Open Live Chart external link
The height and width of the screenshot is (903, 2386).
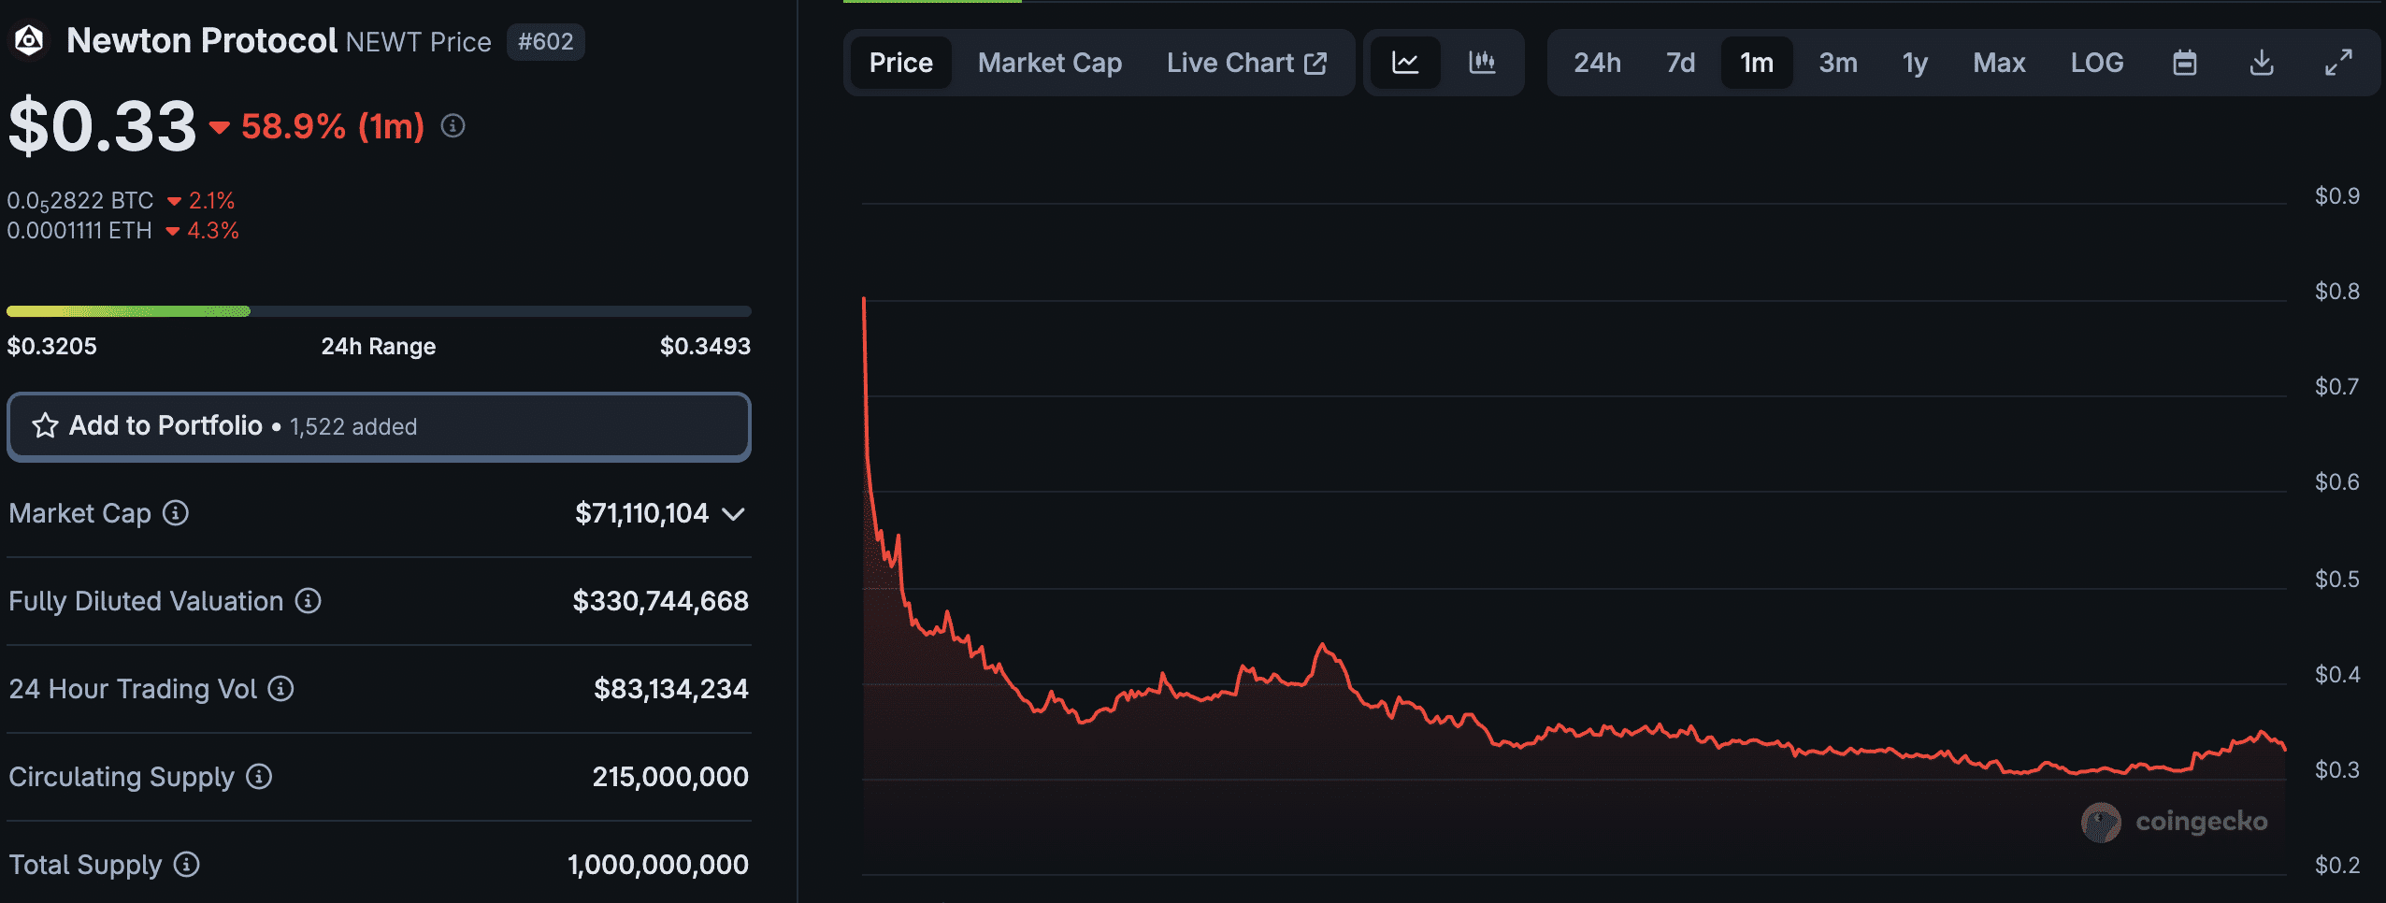coord(1247,63)
